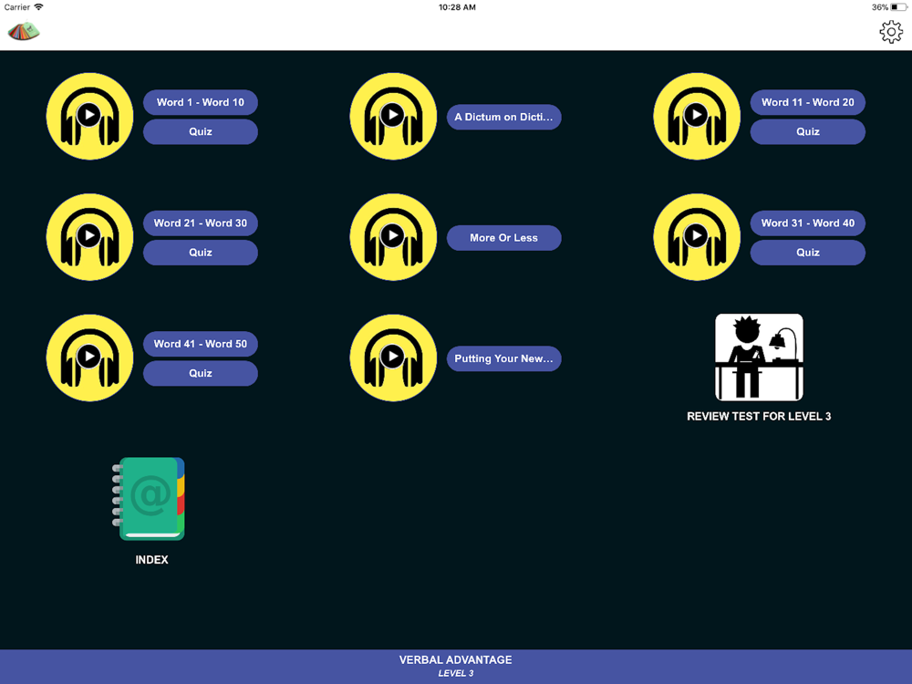Play audio for Word 1 - Word 10
Viewport: 912px width, 684px height.
click(89, 117)
